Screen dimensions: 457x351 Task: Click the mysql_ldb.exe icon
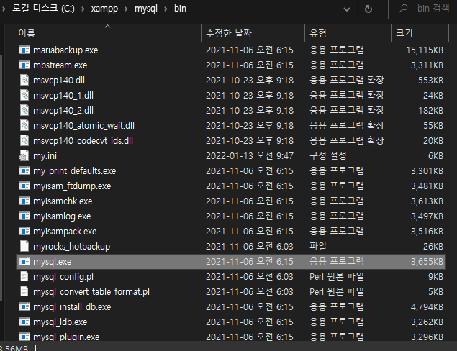pos(24,322)
